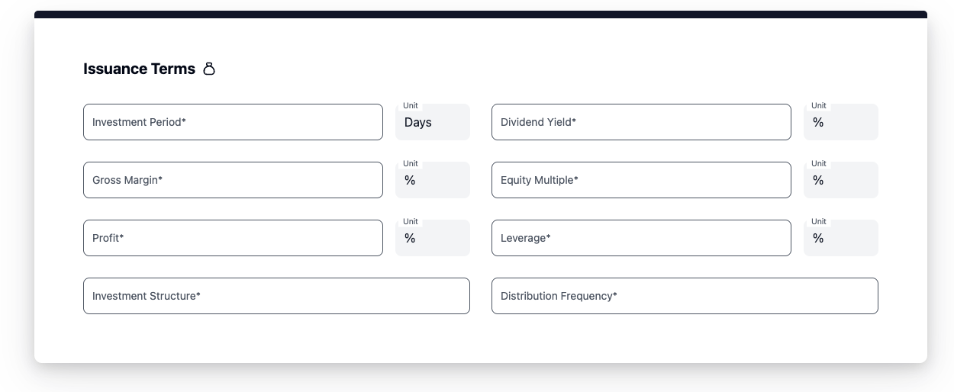Image resolution: width=954 pixels, height=392 pixels.
Task: Click the Issuance Terms heading text
Action: click(x=139, y=69)
